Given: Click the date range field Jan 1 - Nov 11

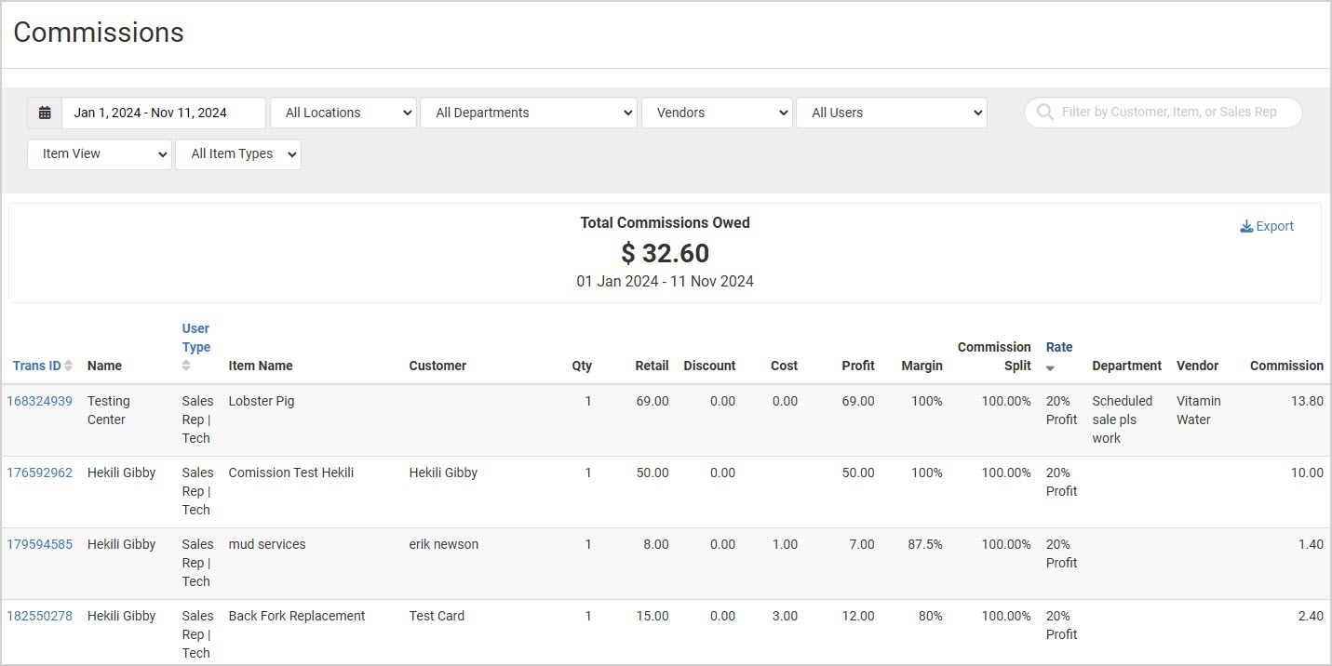Looking at the screenshot, I should 164,113.
